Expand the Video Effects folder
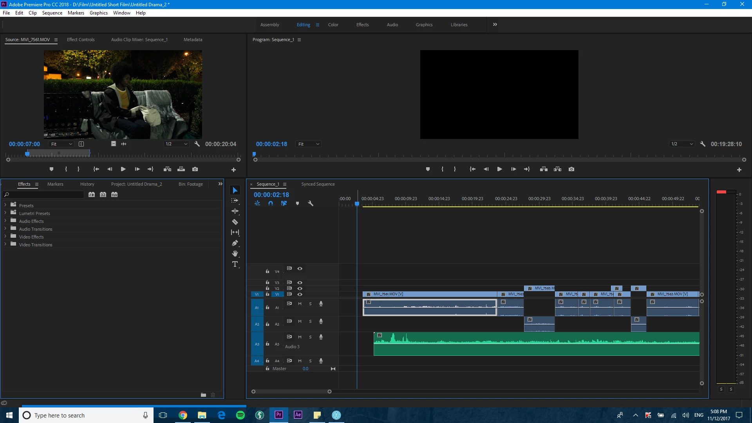 pos(5,237)
